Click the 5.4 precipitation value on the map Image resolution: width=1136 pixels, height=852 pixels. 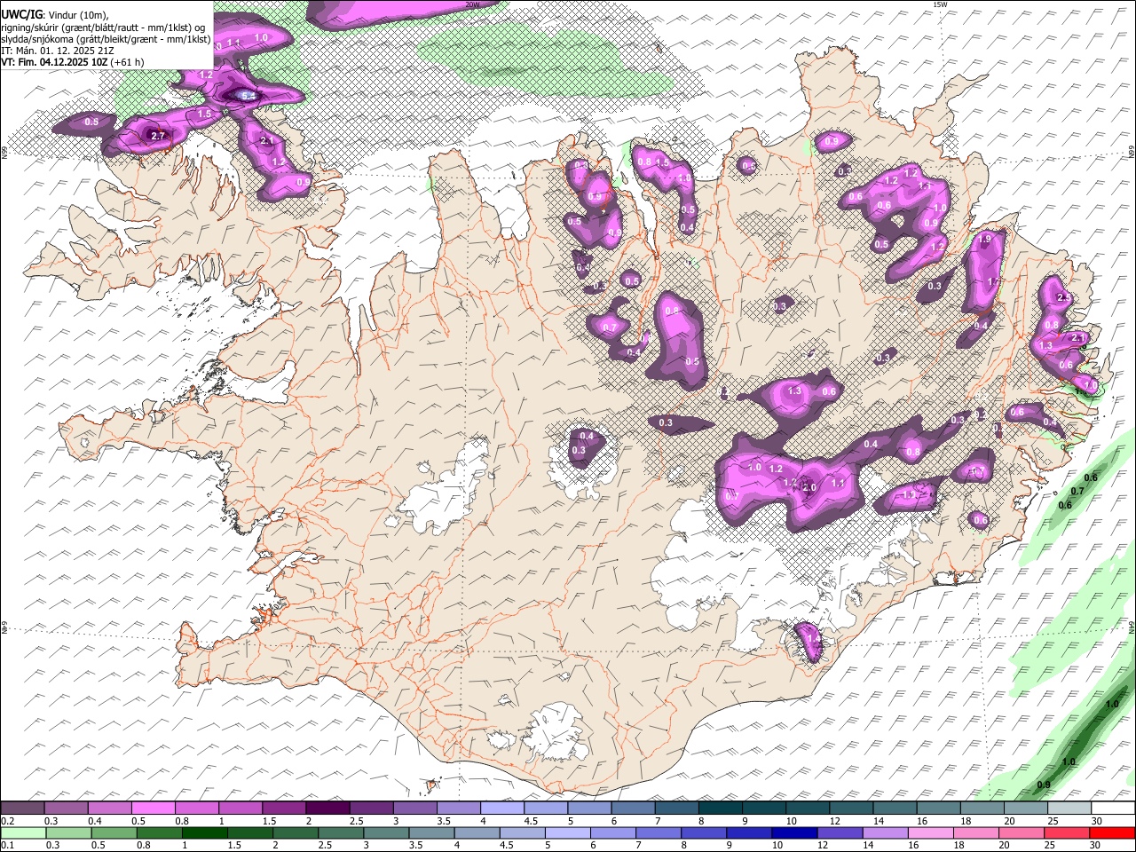[x=248, y=95]
